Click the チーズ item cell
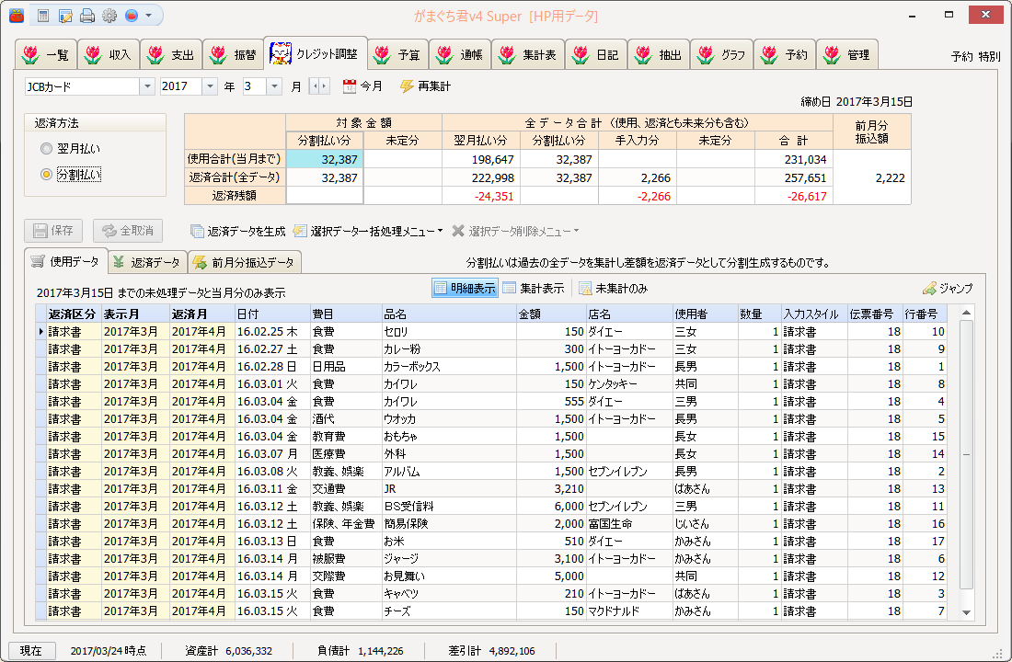Screen dimensions: 1012x662 449,611
